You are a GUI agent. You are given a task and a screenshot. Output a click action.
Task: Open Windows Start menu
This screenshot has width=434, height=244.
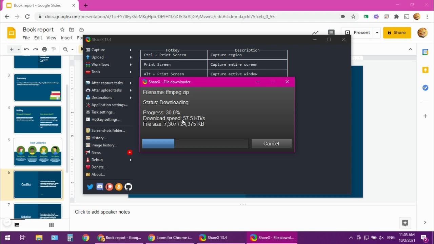(x=7, y=238)
